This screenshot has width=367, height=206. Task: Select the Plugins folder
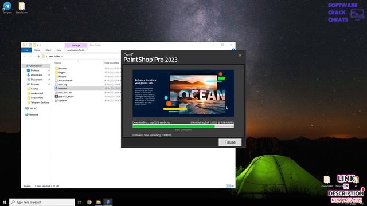click(x=63, y=76)
